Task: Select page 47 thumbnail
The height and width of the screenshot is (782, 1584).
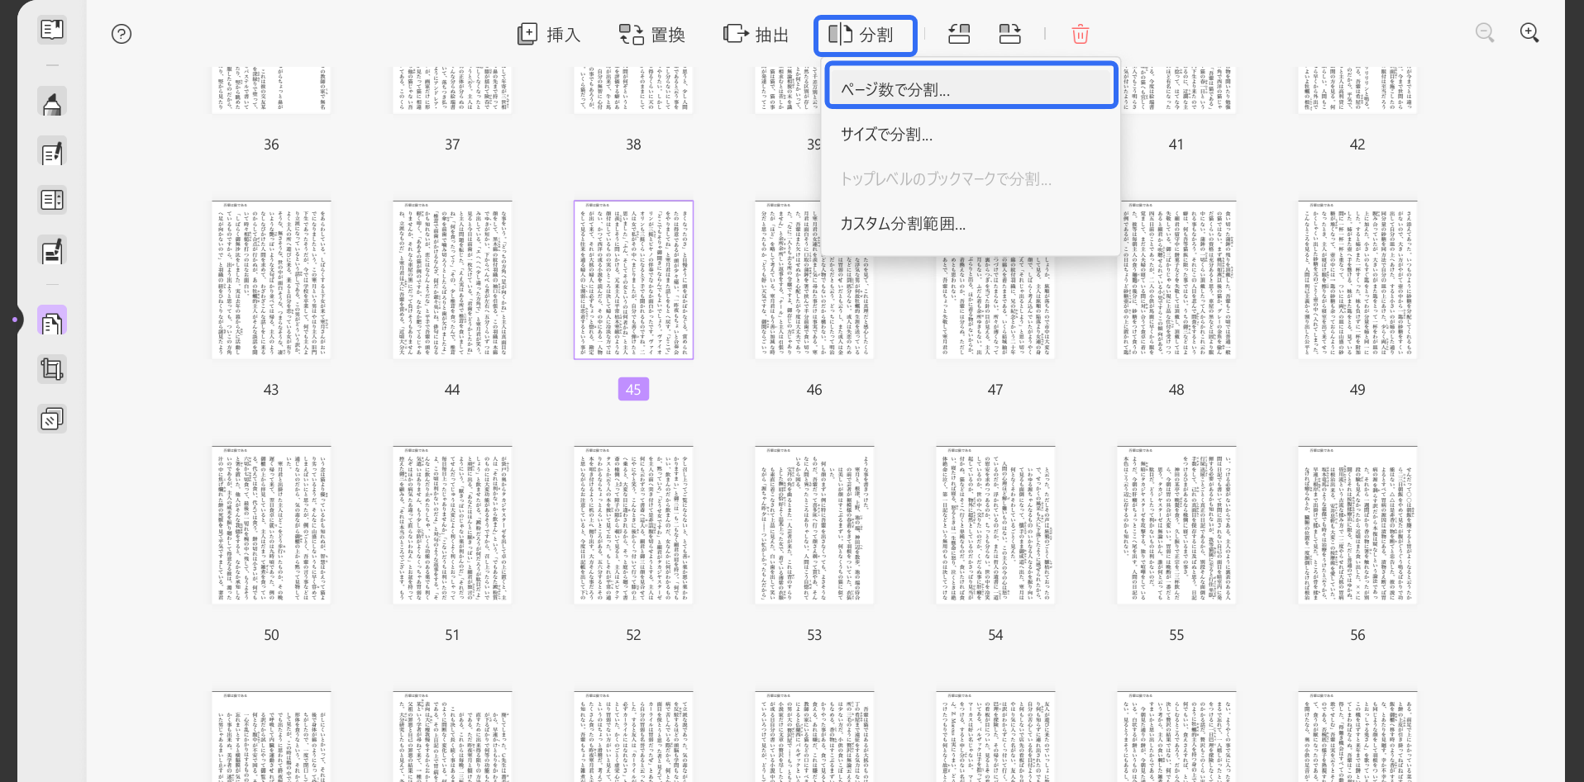Action: (x=995, y=280)
